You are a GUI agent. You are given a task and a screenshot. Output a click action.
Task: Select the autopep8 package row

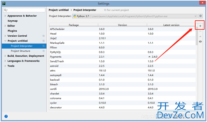tap(123, 75)
